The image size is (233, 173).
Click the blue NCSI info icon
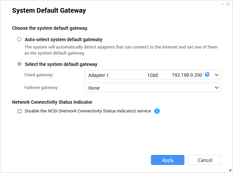pos(157,111)
